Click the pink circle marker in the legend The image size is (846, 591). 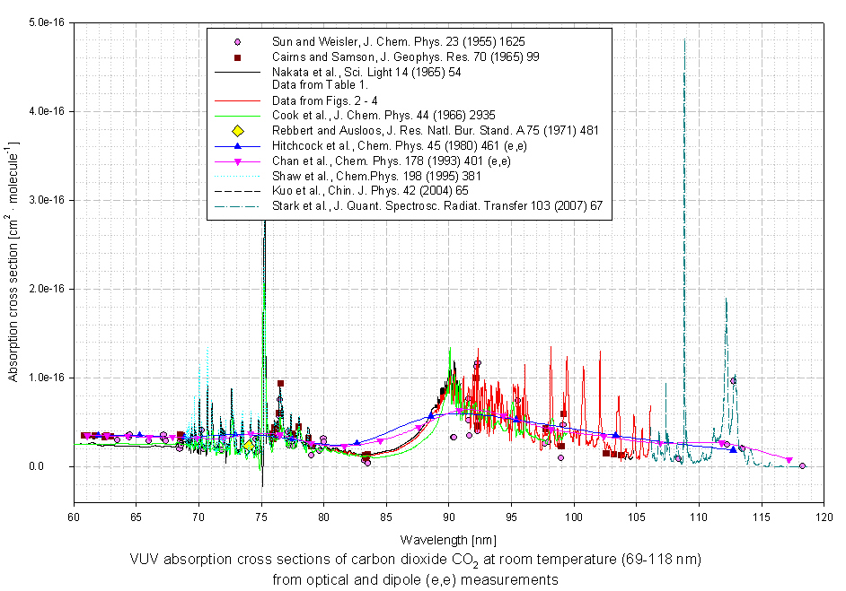coord(238,42)
